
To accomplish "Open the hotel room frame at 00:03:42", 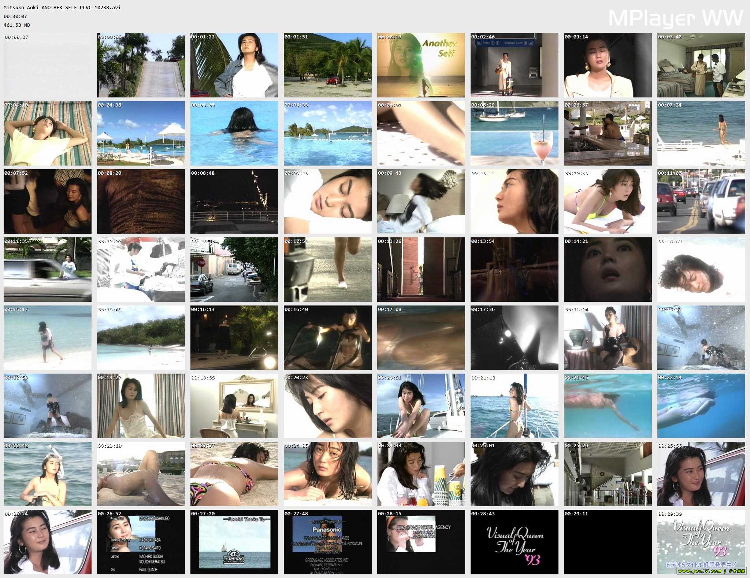I will pyautogui.click(x=701, y=65).
